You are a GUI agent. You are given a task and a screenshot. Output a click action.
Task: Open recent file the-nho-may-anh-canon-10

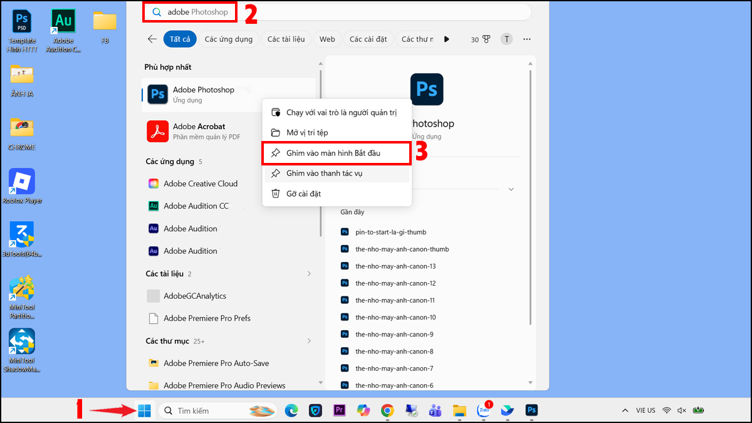click(x=388, y=317)
